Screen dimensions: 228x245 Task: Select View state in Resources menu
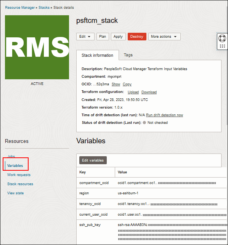click(16, 193)
